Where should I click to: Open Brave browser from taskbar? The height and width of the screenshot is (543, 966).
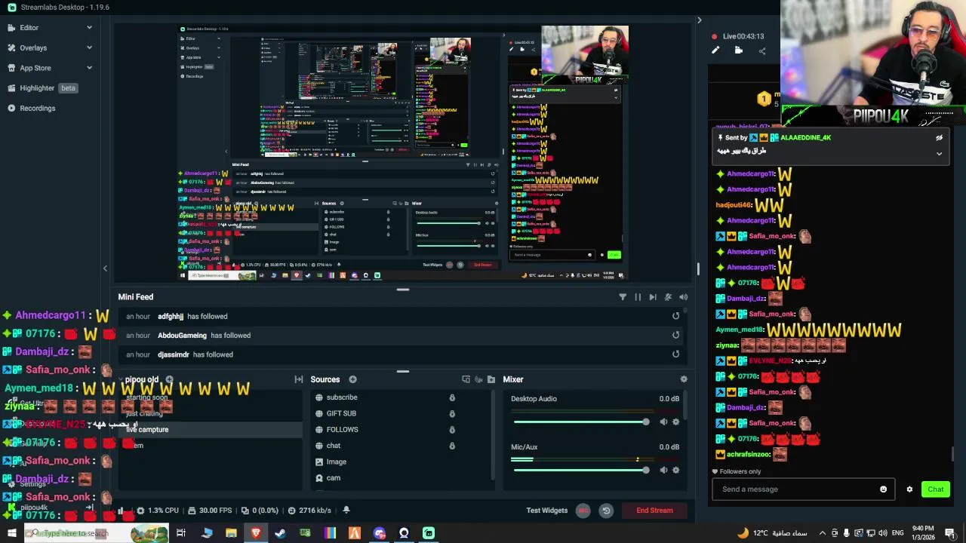(256, 533)
